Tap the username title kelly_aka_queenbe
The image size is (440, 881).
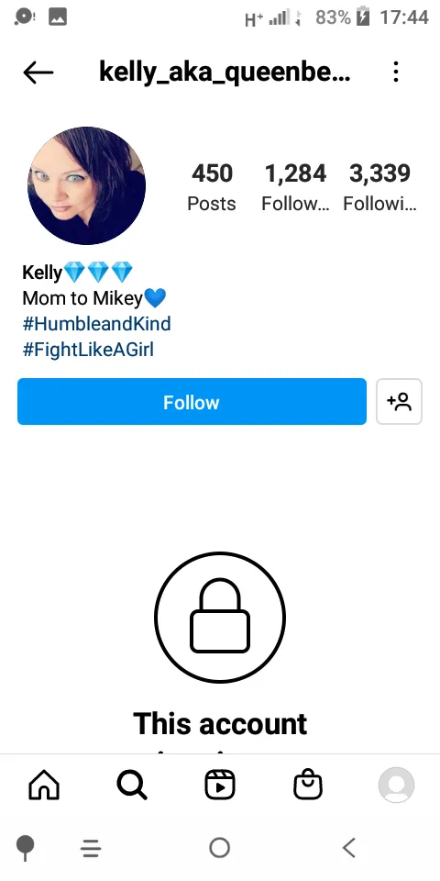[x=225, y=72]
